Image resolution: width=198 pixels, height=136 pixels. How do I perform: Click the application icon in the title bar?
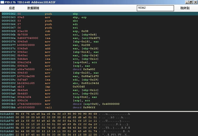point(2,2)
